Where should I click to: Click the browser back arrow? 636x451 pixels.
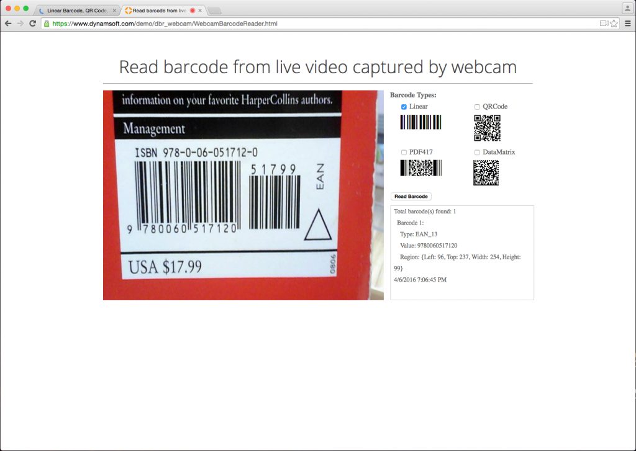point(7,24)
